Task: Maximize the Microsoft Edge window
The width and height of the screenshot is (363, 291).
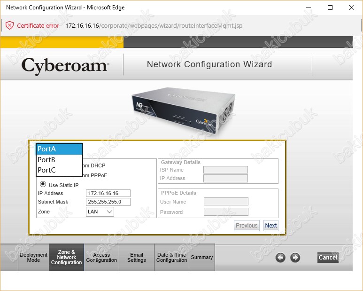Action: click(x=330, y=8)
